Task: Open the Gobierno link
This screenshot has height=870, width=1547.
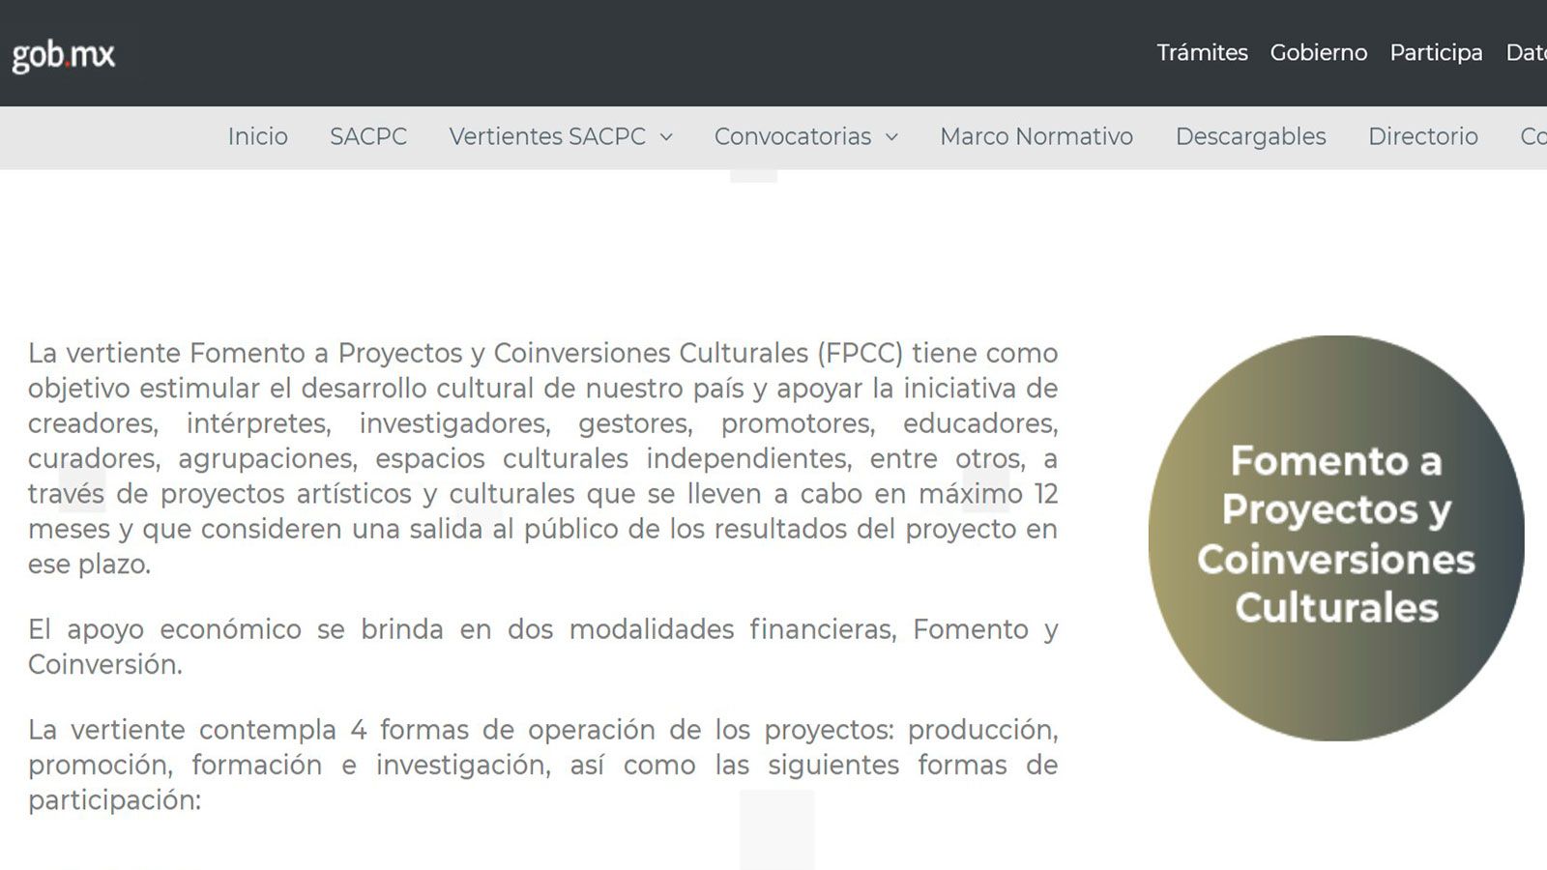Action: (x=1319, y=52)
